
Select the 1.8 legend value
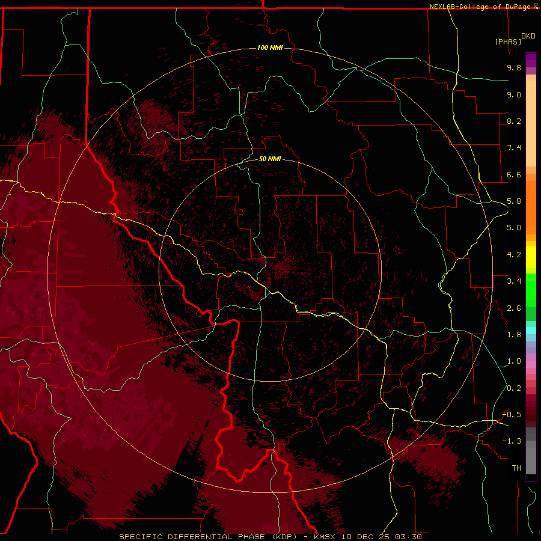pyautogui.click(x=514, y=335)
